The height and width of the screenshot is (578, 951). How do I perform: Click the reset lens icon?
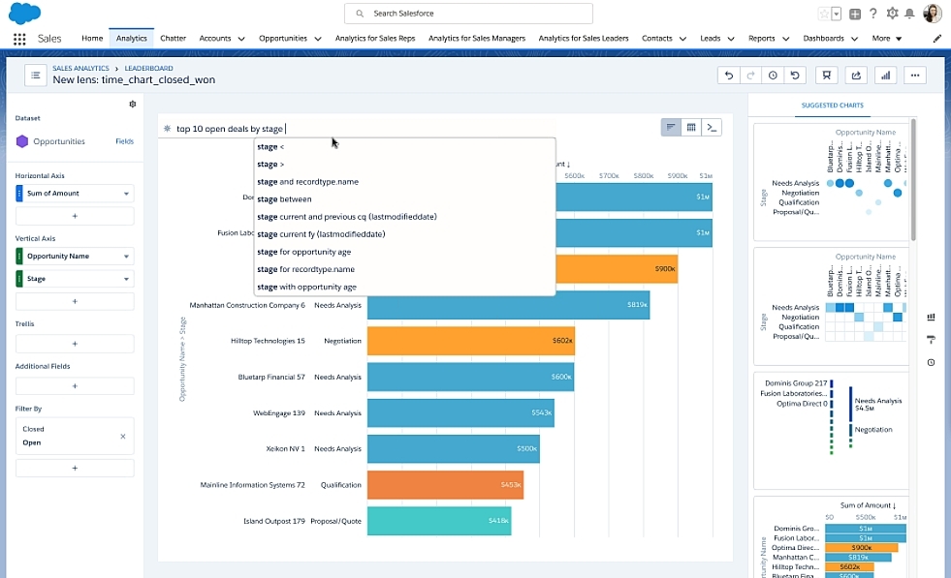tap(795, 76)
